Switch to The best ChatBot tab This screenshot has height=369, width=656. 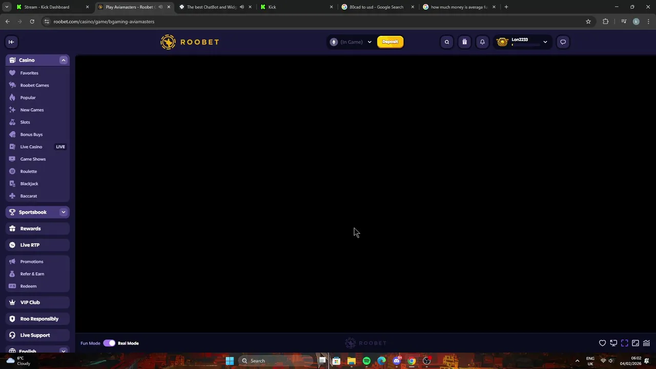point(215,7)
